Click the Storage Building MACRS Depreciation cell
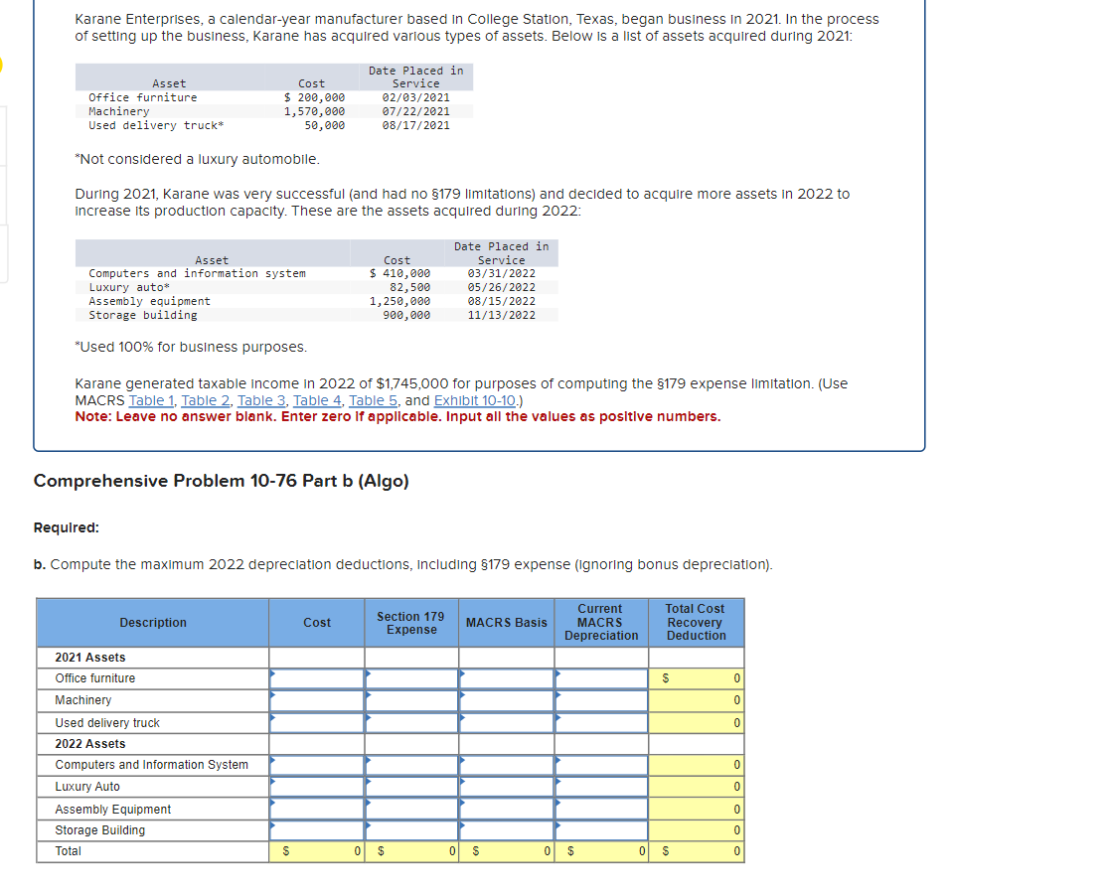The image size is (1109, 895). (601, 830)
